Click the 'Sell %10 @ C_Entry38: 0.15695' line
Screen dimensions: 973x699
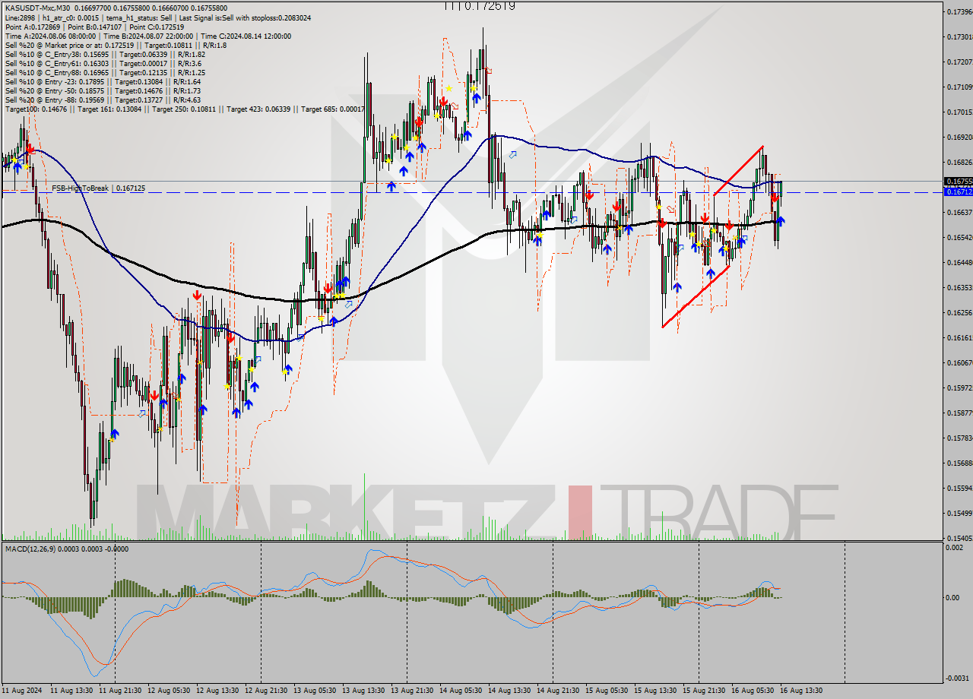[104, 54]
